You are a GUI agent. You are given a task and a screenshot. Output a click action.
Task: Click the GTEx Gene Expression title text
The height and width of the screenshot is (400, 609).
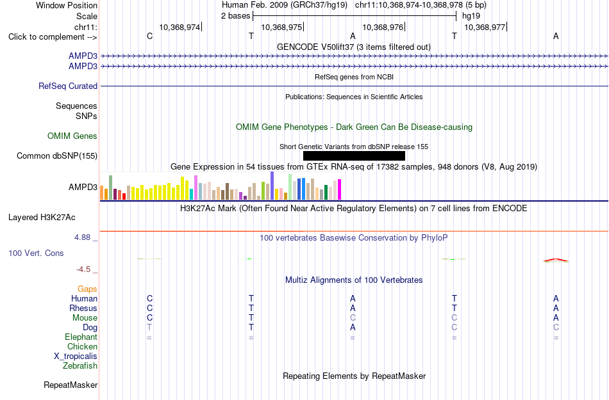[x=354, y=166]
